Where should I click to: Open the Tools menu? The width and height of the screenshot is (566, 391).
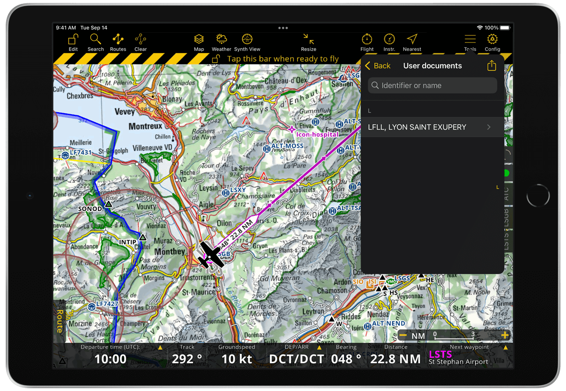coord(470,42)
